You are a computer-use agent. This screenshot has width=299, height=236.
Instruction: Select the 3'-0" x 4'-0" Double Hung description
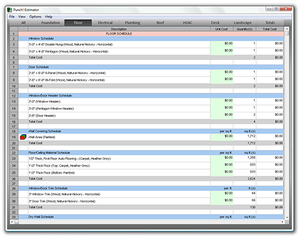[x=71, y=44]
